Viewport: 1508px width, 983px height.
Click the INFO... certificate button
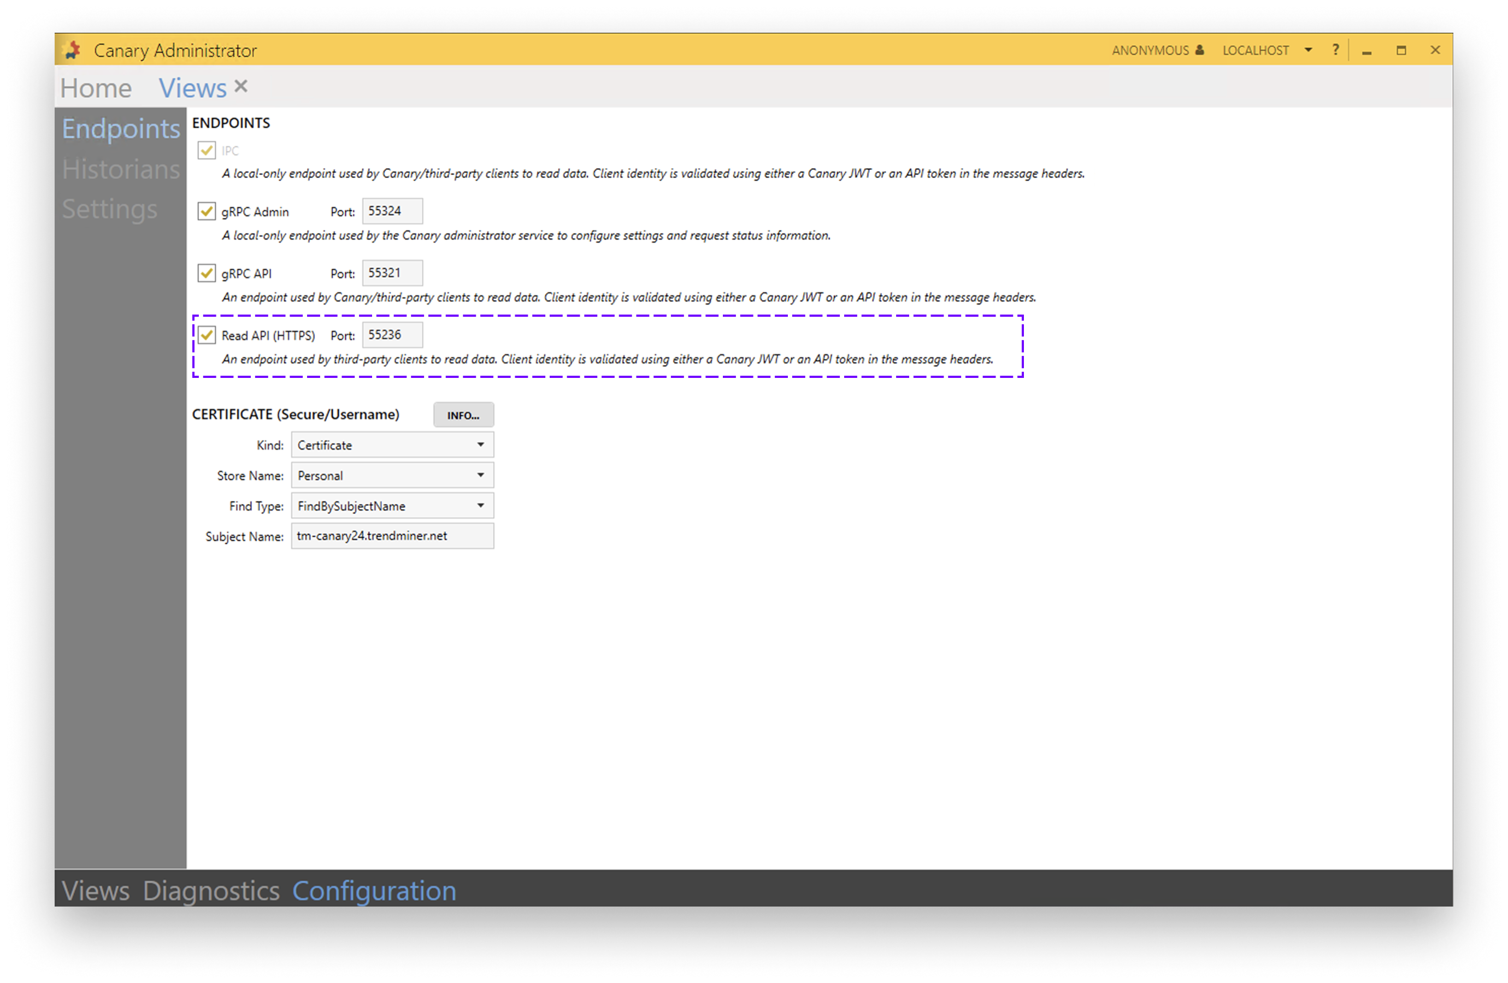463,415
